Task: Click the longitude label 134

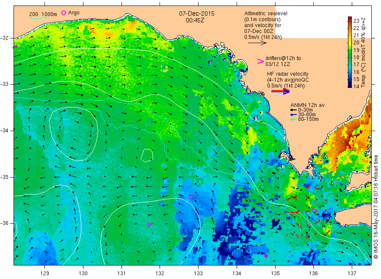Action: tap(237, 274)
